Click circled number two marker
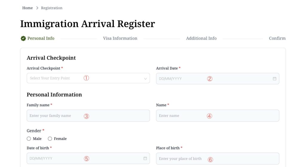306x167 pixels. click(x=210, y=79)
